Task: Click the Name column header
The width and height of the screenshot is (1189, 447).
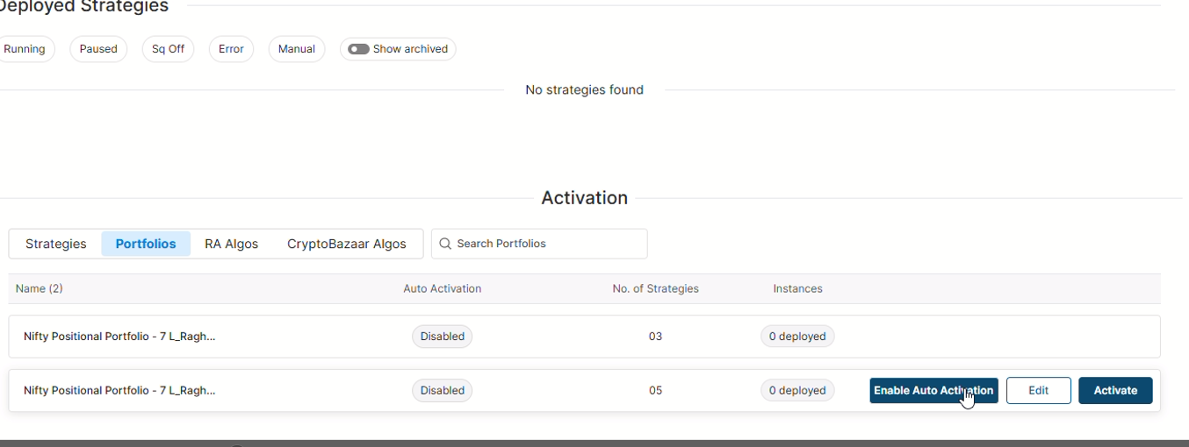Action: (x=39, y=288)
